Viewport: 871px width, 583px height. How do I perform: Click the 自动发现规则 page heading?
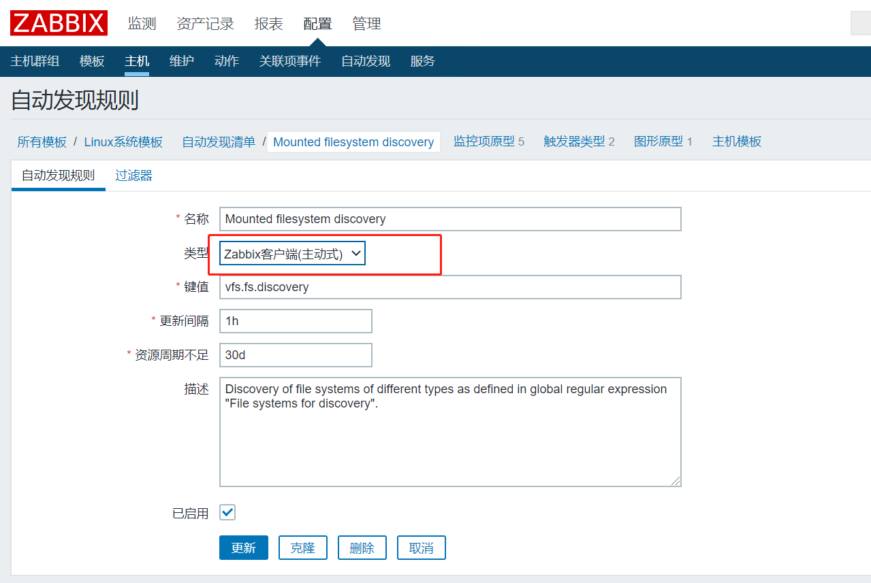pyautogui.click(x=75, y=101)
